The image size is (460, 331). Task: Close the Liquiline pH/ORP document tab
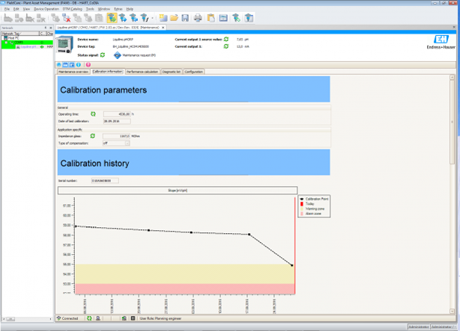[x=163, y=28]
